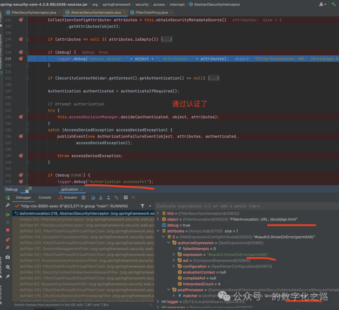339x310 pixels.
Task: Expand the 'this' variable node
Action: pos(158,213)
